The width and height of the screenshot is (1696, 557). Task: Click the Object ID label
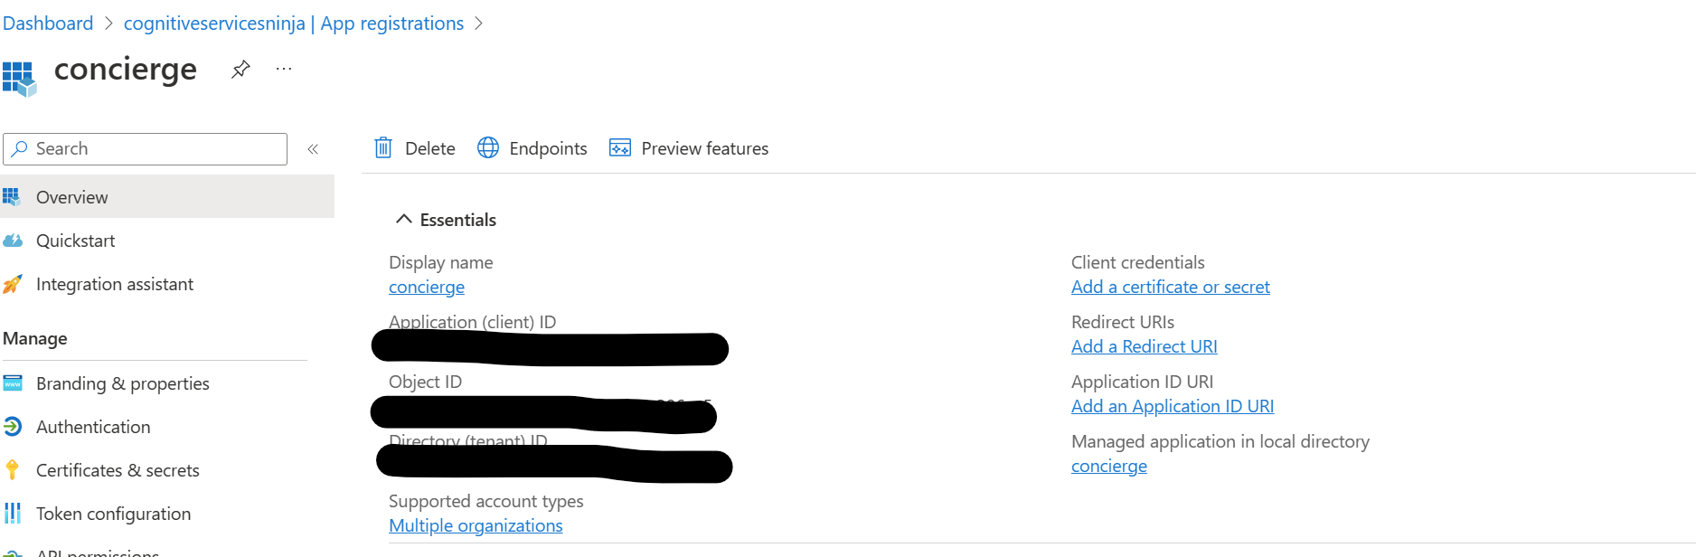point(425,382)
